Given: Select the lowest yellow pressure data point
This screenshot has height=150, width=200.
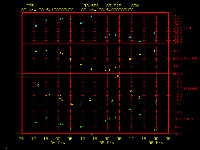Looking at the screenshot, I should click(105, 71).
